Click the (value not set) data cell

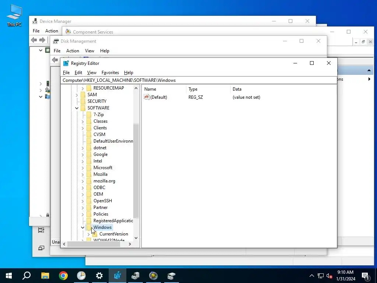click(x=246, y=97)
